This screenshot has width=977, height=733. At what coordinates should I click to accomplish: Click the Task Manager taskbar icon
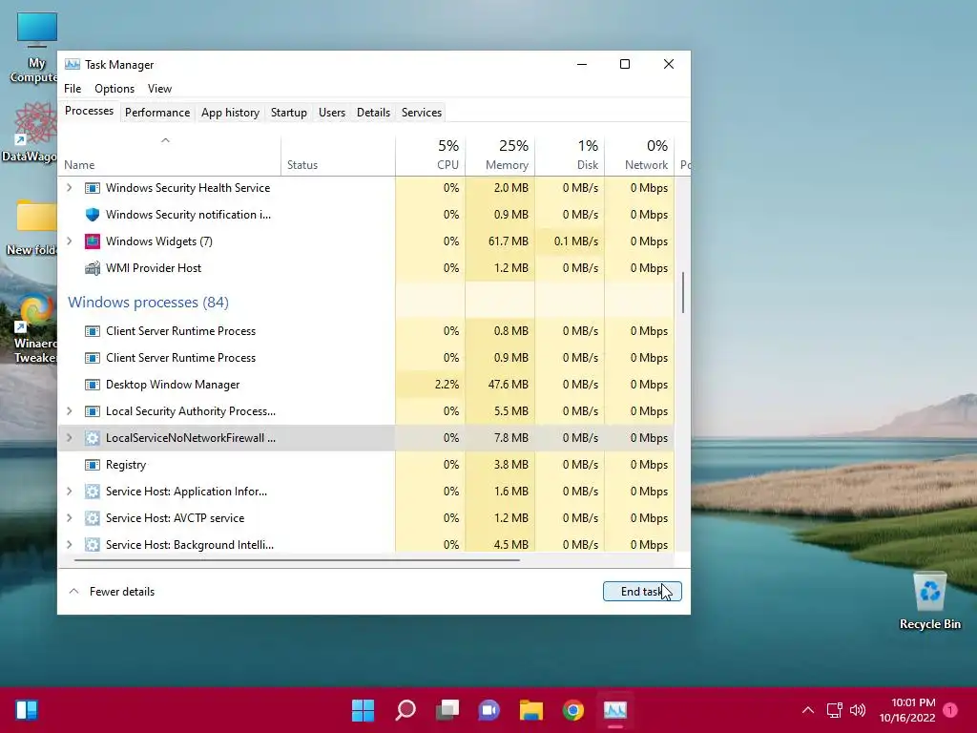pos(615,710)
